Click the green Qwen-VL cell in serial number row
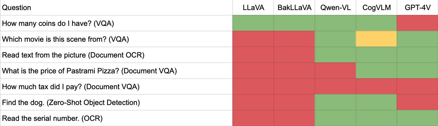 coord(335,118)
